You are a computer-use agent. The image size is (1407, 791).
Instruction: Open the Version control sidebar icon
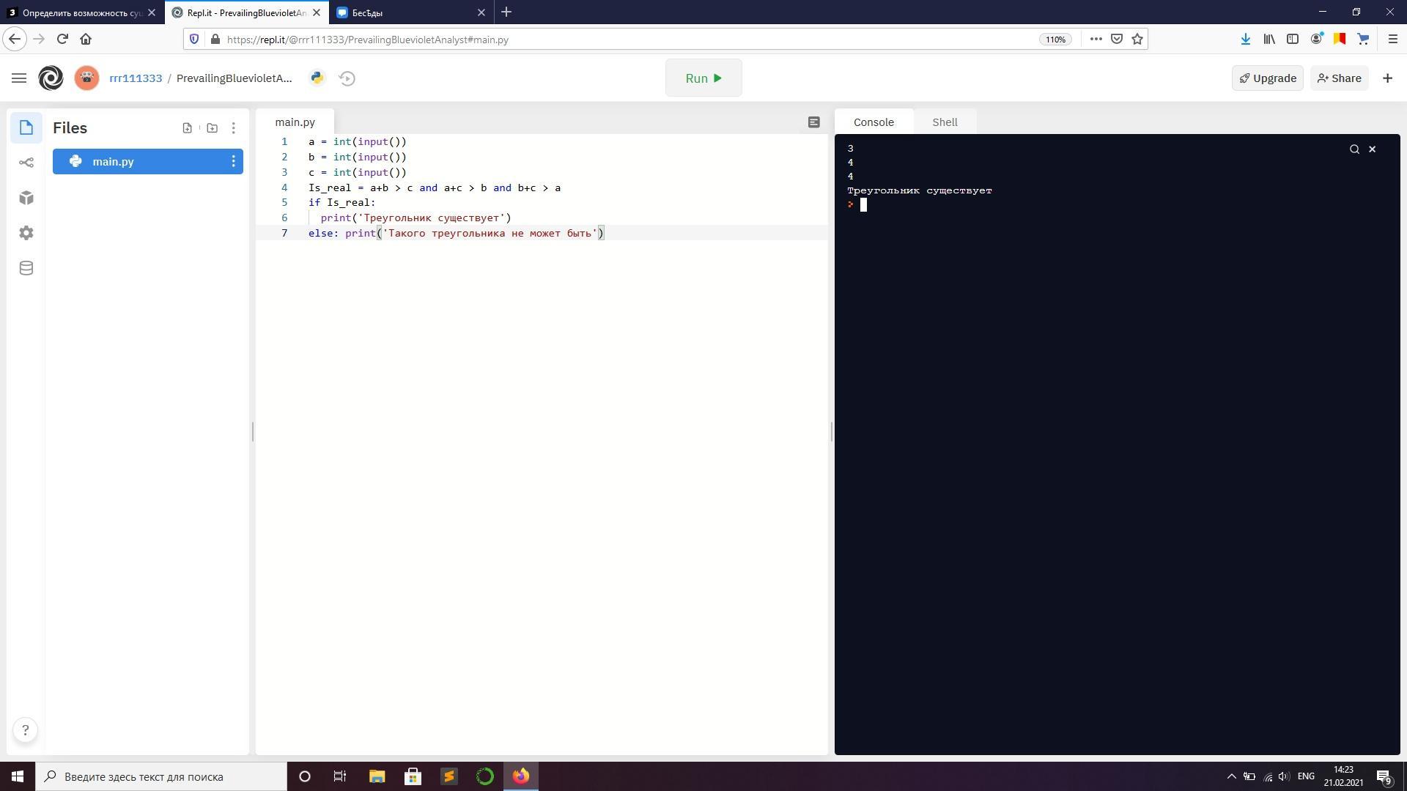(x=26, y=163)
